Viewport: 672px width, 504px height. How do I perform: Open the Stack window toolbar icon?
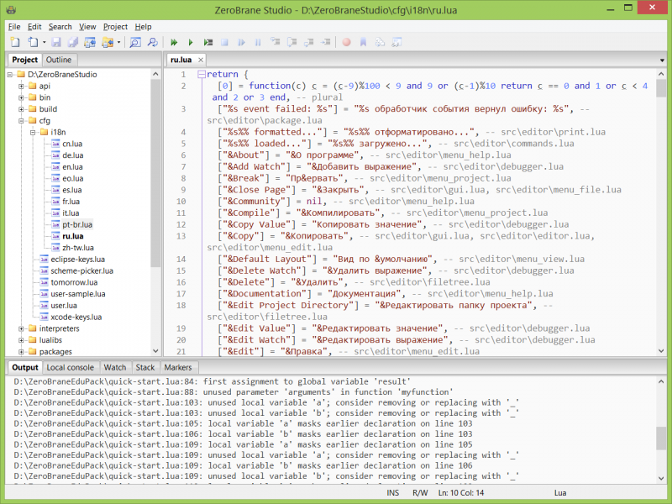tap(380, 42)
